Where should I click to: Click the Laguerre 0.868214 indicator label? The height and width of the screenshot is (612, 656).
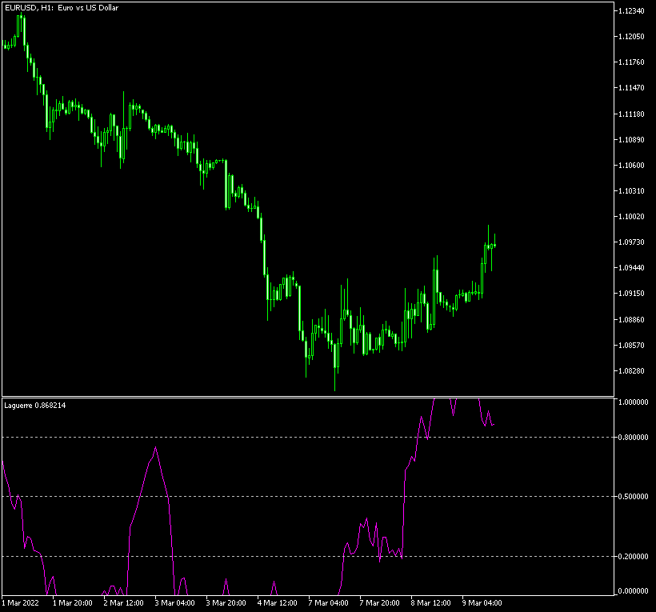coord(35,406)
